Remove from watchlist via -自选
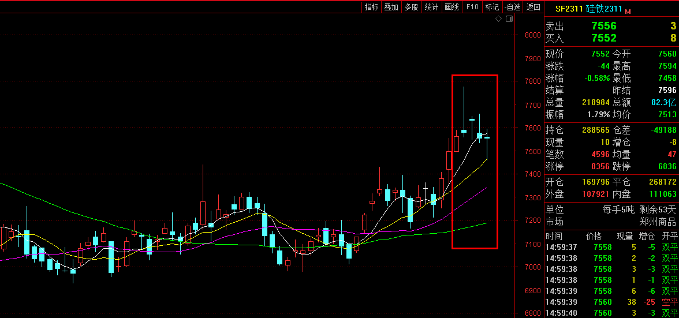Image resolution: width=679 pixels, height=318 pixels. 512,7
